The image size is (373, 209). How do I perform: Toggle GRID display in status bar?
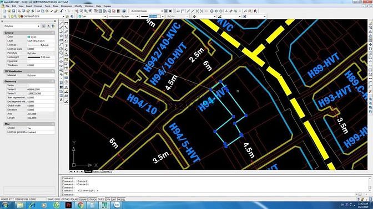tap(57, 200)
